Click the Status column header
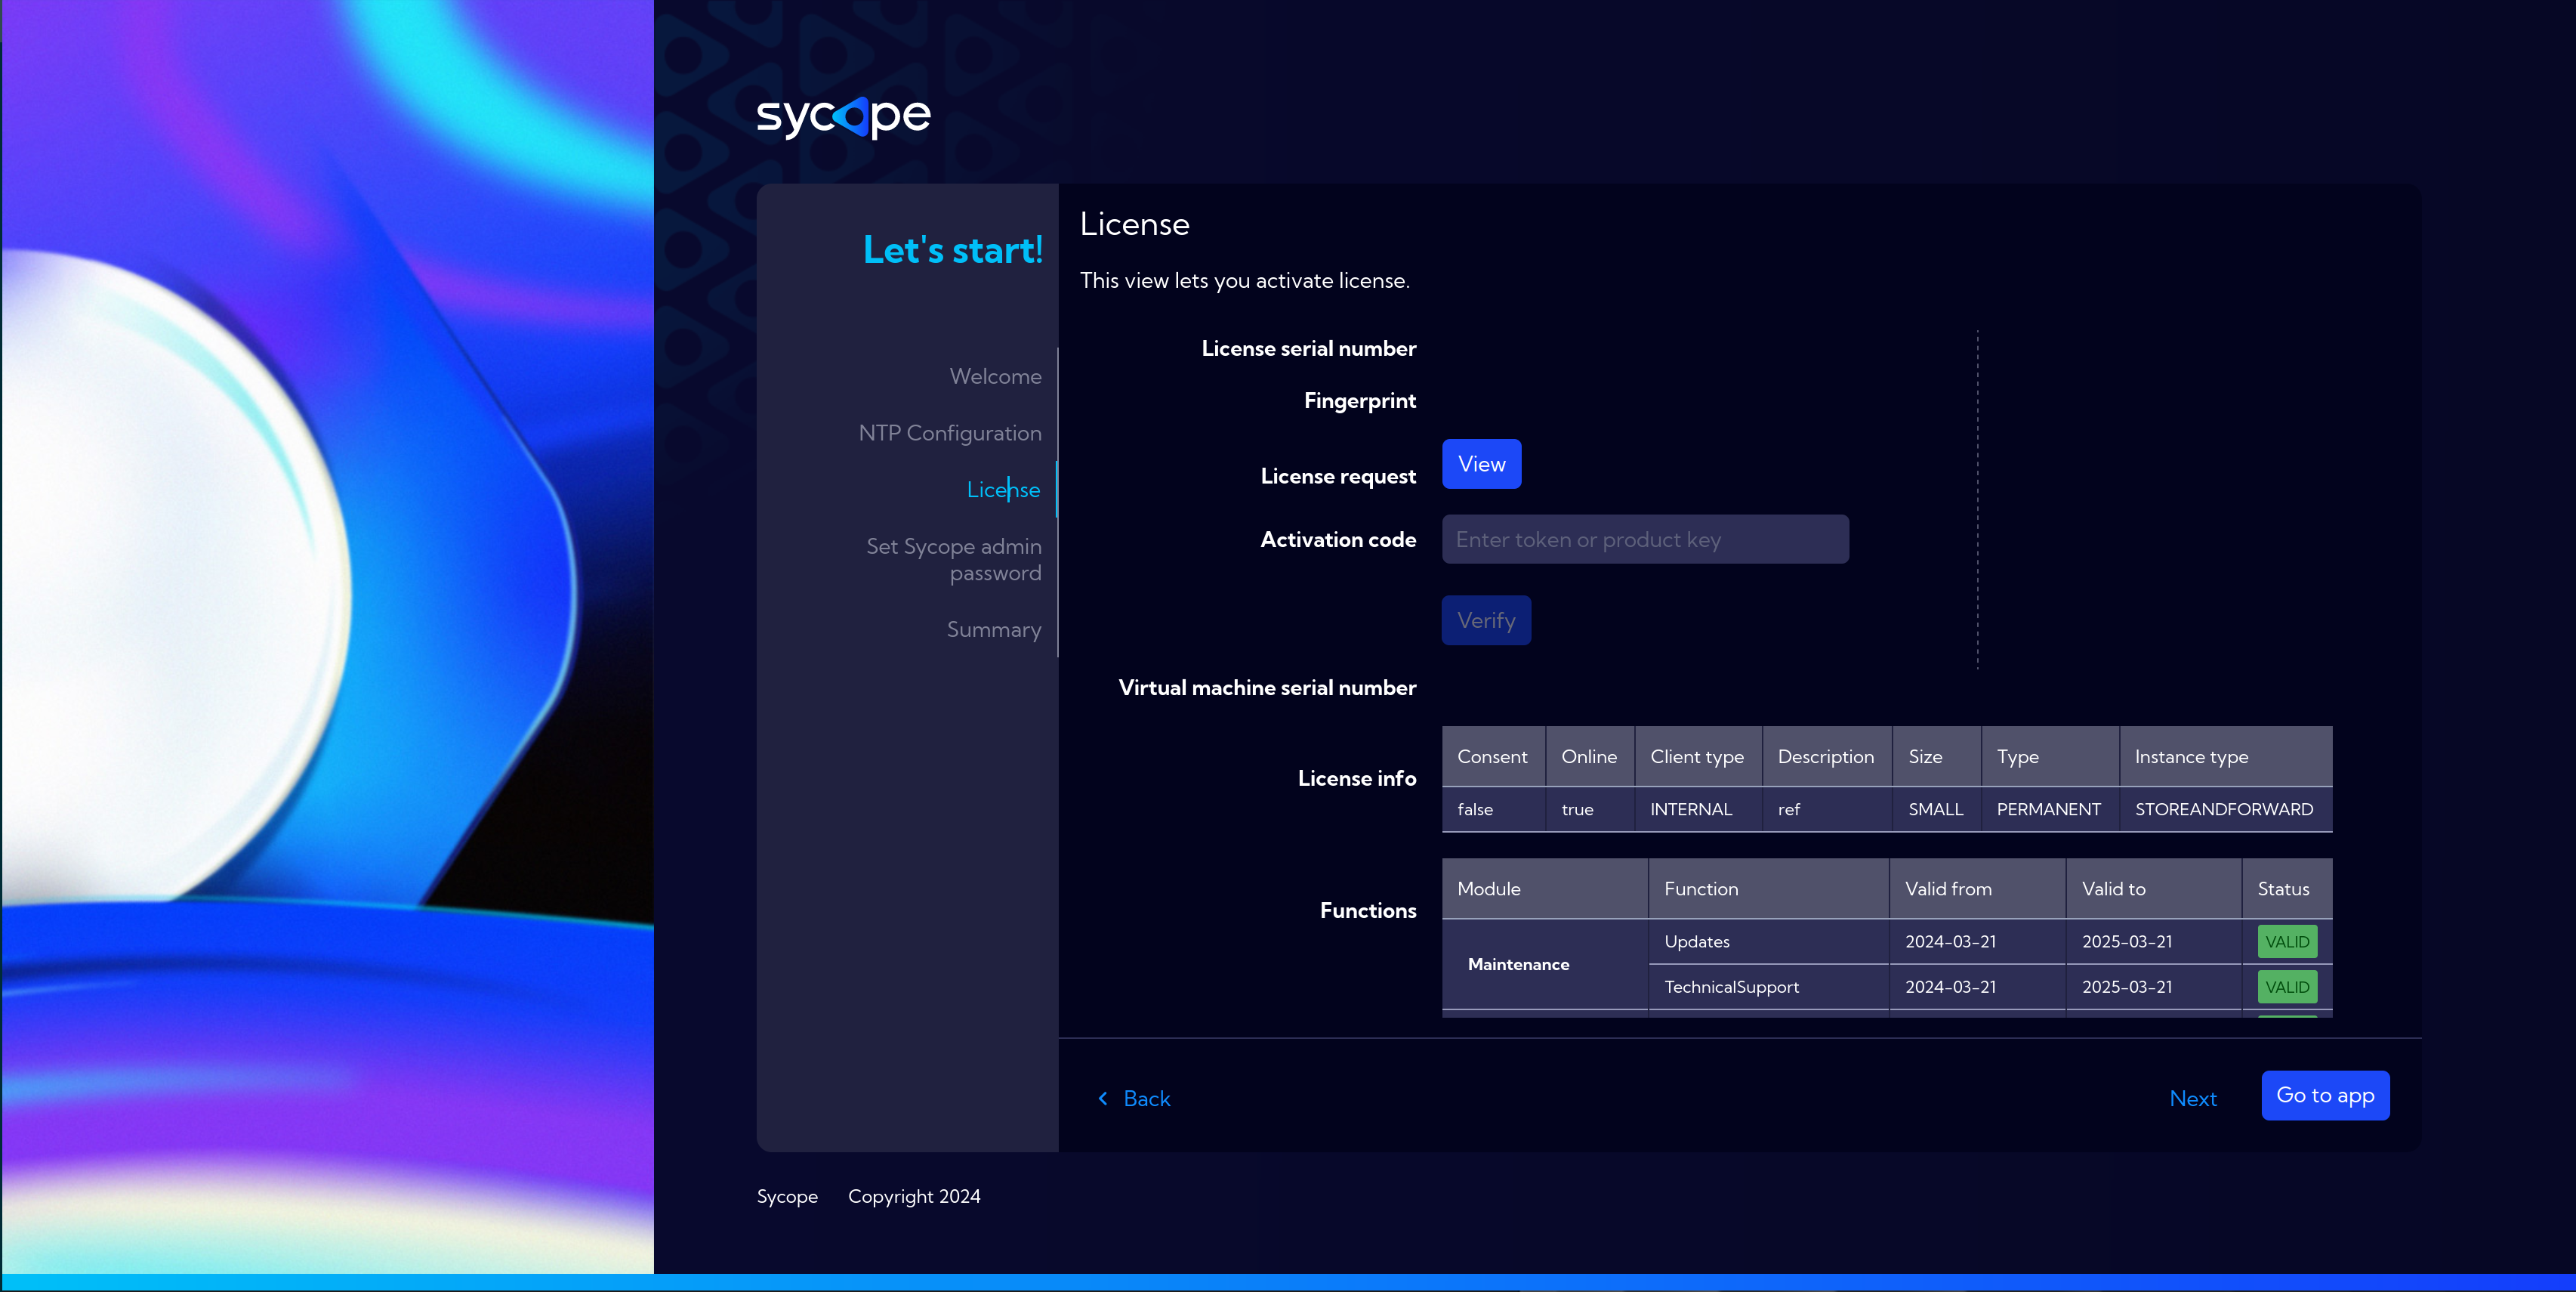 [2287, 889]
